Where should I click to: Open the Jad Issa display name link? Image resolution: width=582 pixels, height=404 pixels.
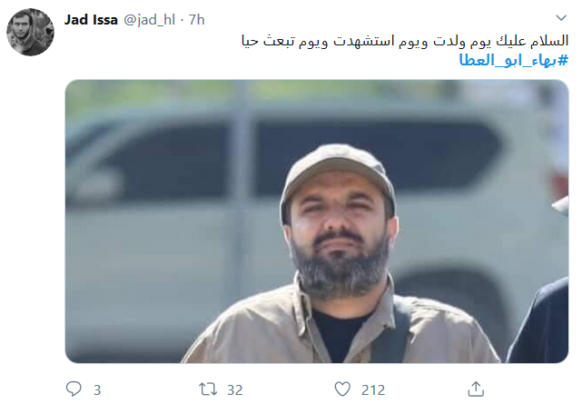coord(91,20)
